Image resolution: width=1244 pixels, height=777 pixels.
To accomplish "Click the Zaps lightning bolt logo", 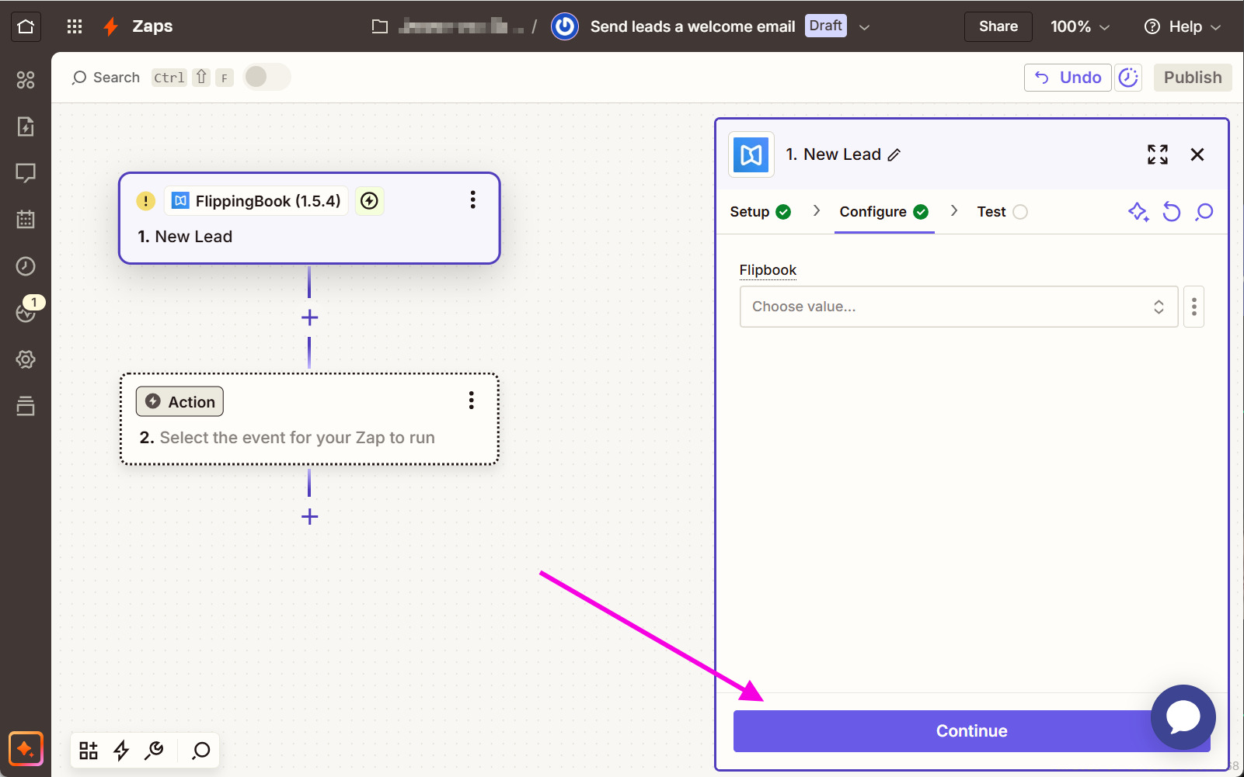I will click(x=111, y=26).
